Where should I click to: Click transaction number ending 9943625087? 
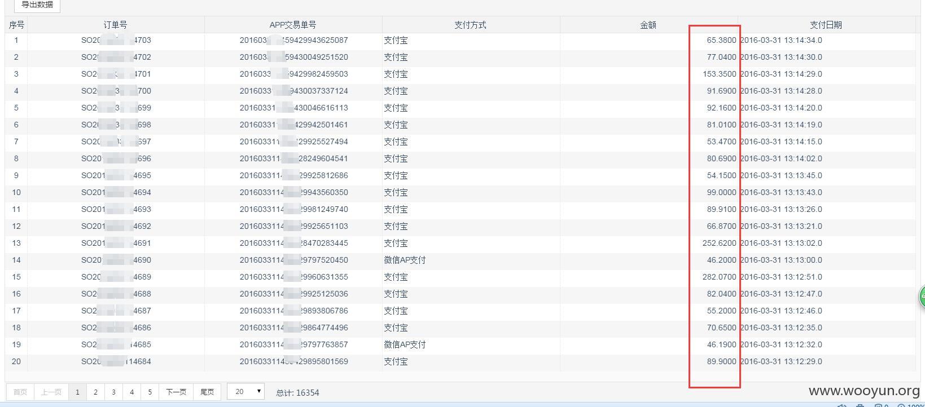click(x=293, y=40)
